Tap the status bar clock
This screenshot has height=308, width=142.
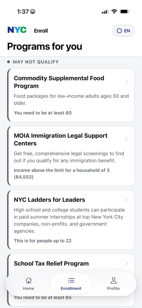[23, 12]
